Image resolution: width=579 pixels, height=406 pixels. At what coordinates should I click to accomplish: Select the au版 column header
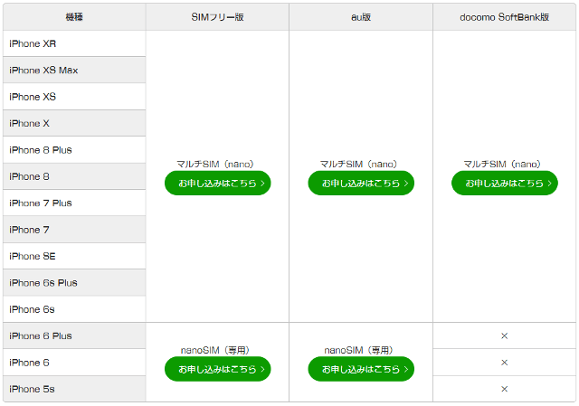click(361, 17)
